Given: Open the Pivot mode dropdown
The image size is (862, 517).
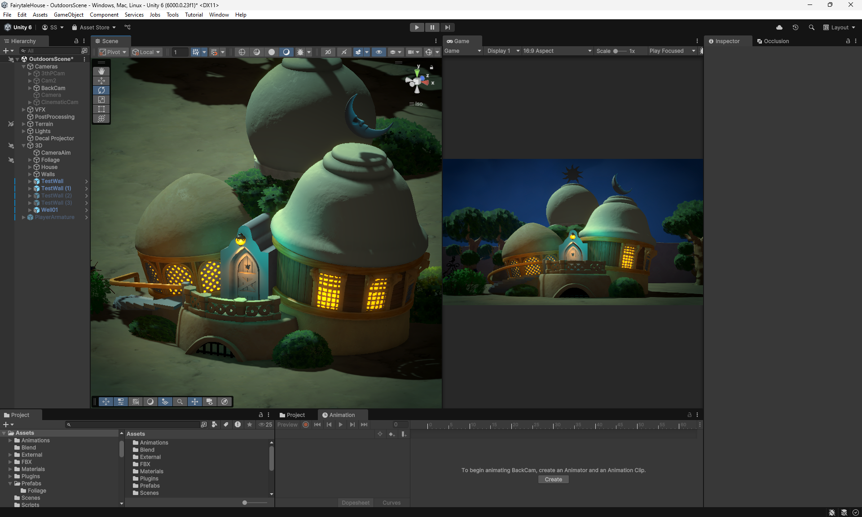Looking at the screenshot, I should (113, 52).
